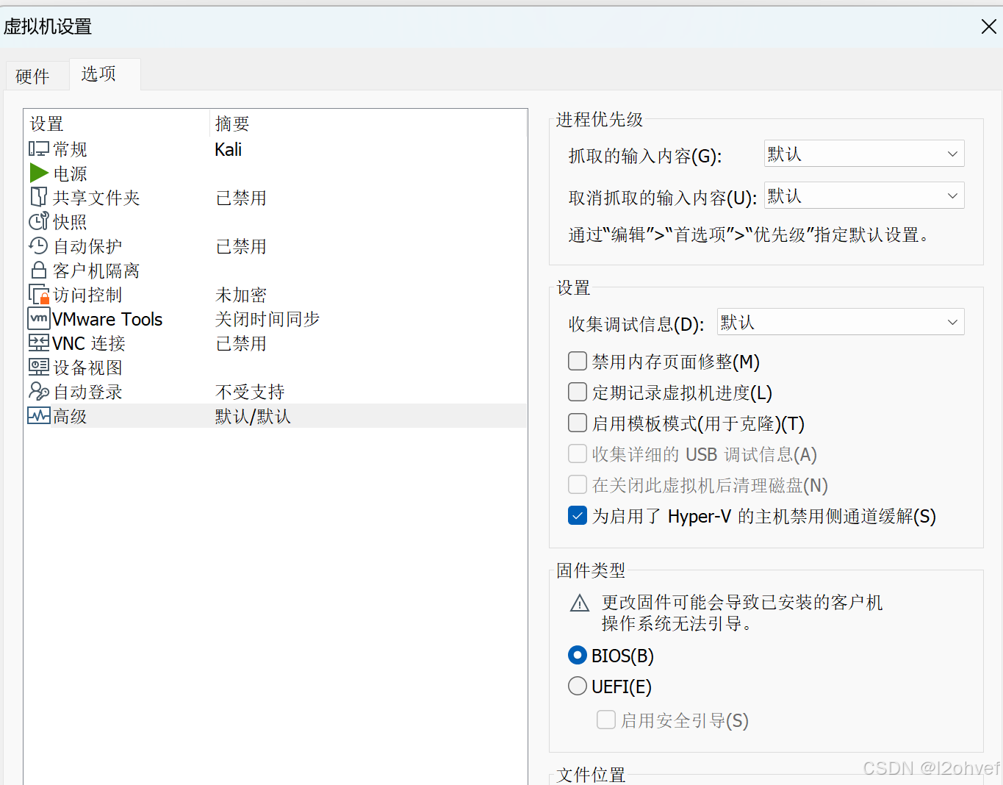Click the 不受支持 summary text
This screenshot has width=1003, height=785.
click(x=250, y=392)
